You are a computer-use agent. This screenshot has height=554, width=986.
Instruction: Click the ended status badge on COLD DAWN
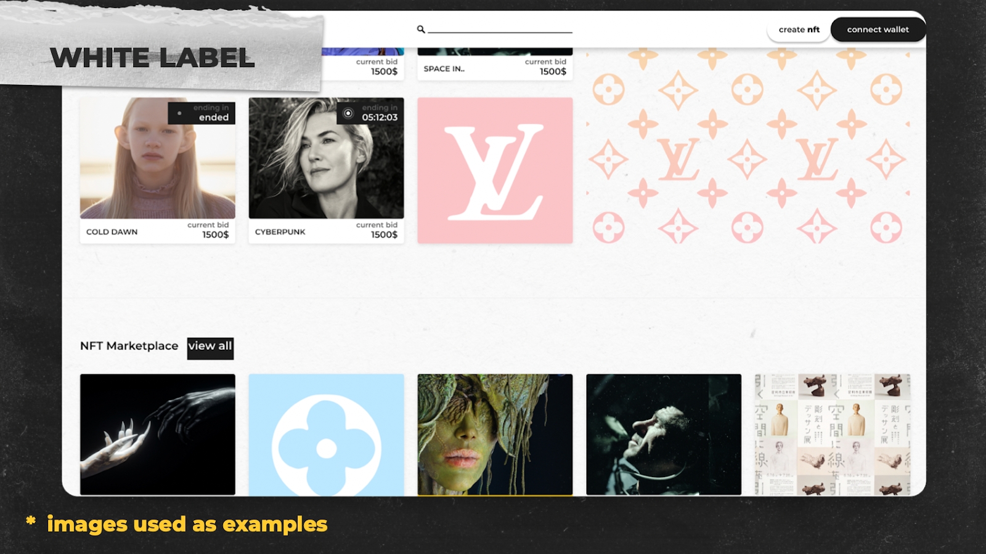click(x=202, y=113)
